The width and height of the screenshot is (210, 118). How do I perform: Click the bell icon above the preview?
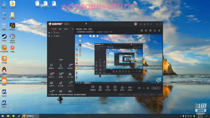coord(155,30)
